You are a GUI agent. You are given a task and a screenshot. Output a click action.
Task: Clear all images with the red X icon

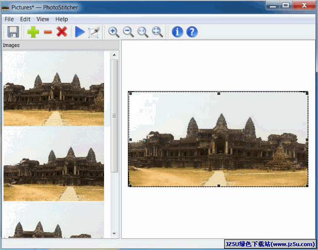point(62,31)
